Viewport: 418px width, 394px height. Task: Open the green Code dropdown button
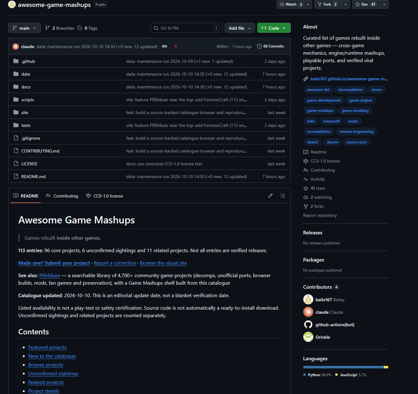point(274,28)
